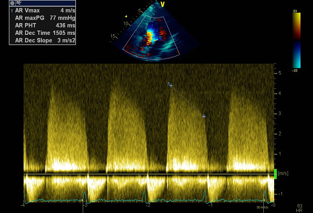Select the AR PHT 436 ms row
Screen dimensions: 313x213
42,25
